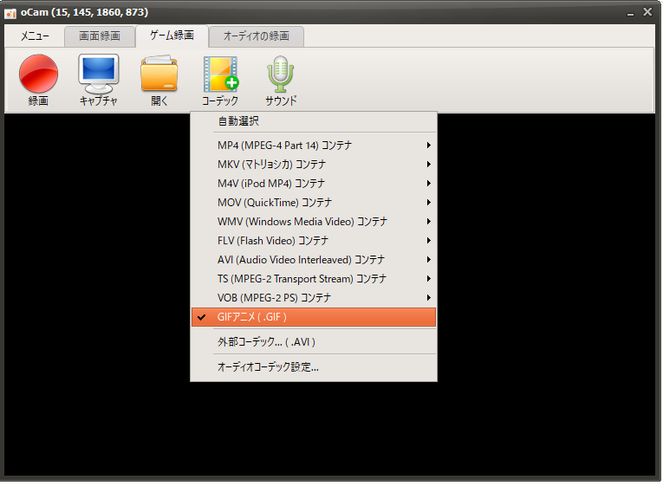Click the red Record (録画) icon
Image resolution: width=663 pixels, height=486 pixels.
click(x=38, y=75)
